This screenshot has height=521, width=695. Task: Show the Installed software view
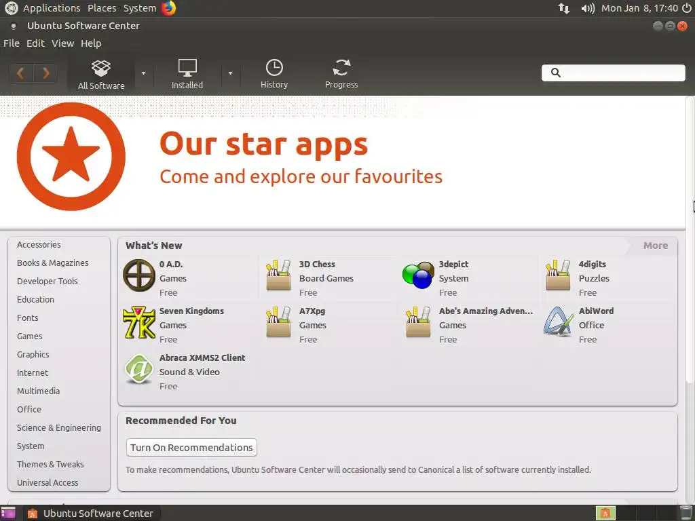pos(187,75)
